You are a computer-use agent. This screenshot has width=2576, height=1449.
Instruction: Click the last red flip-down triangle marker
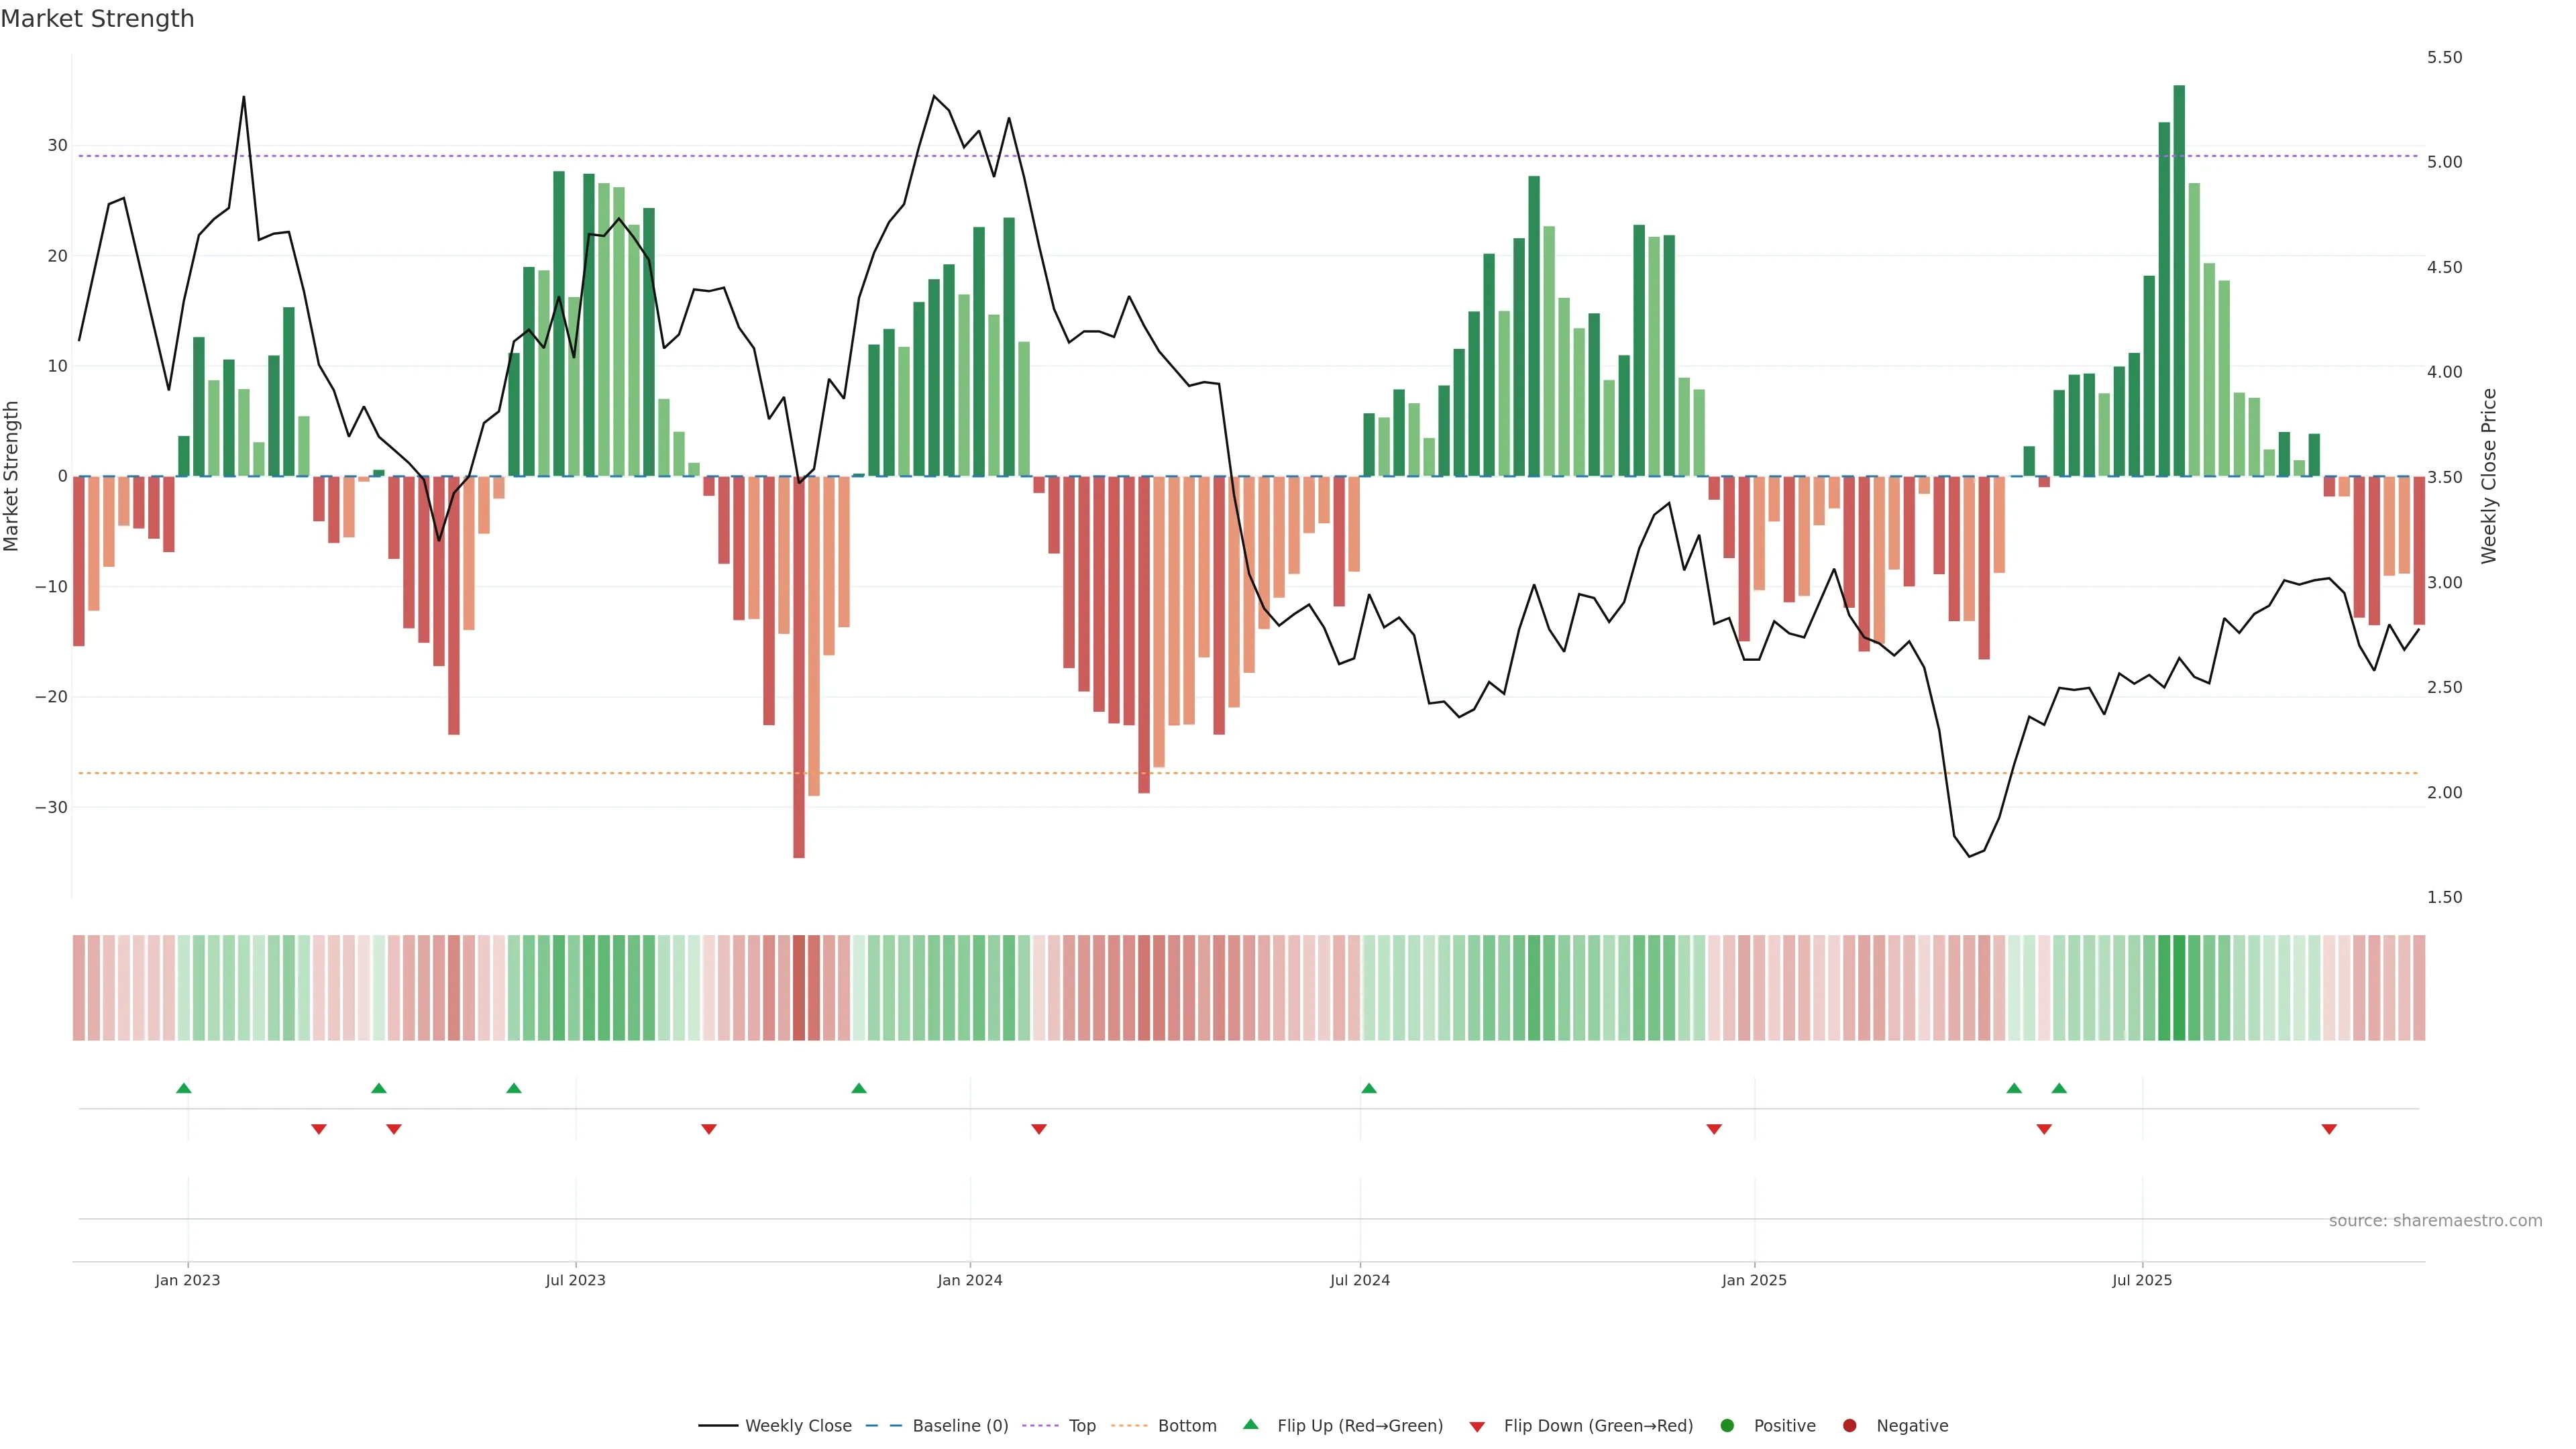point(2329,1129)
